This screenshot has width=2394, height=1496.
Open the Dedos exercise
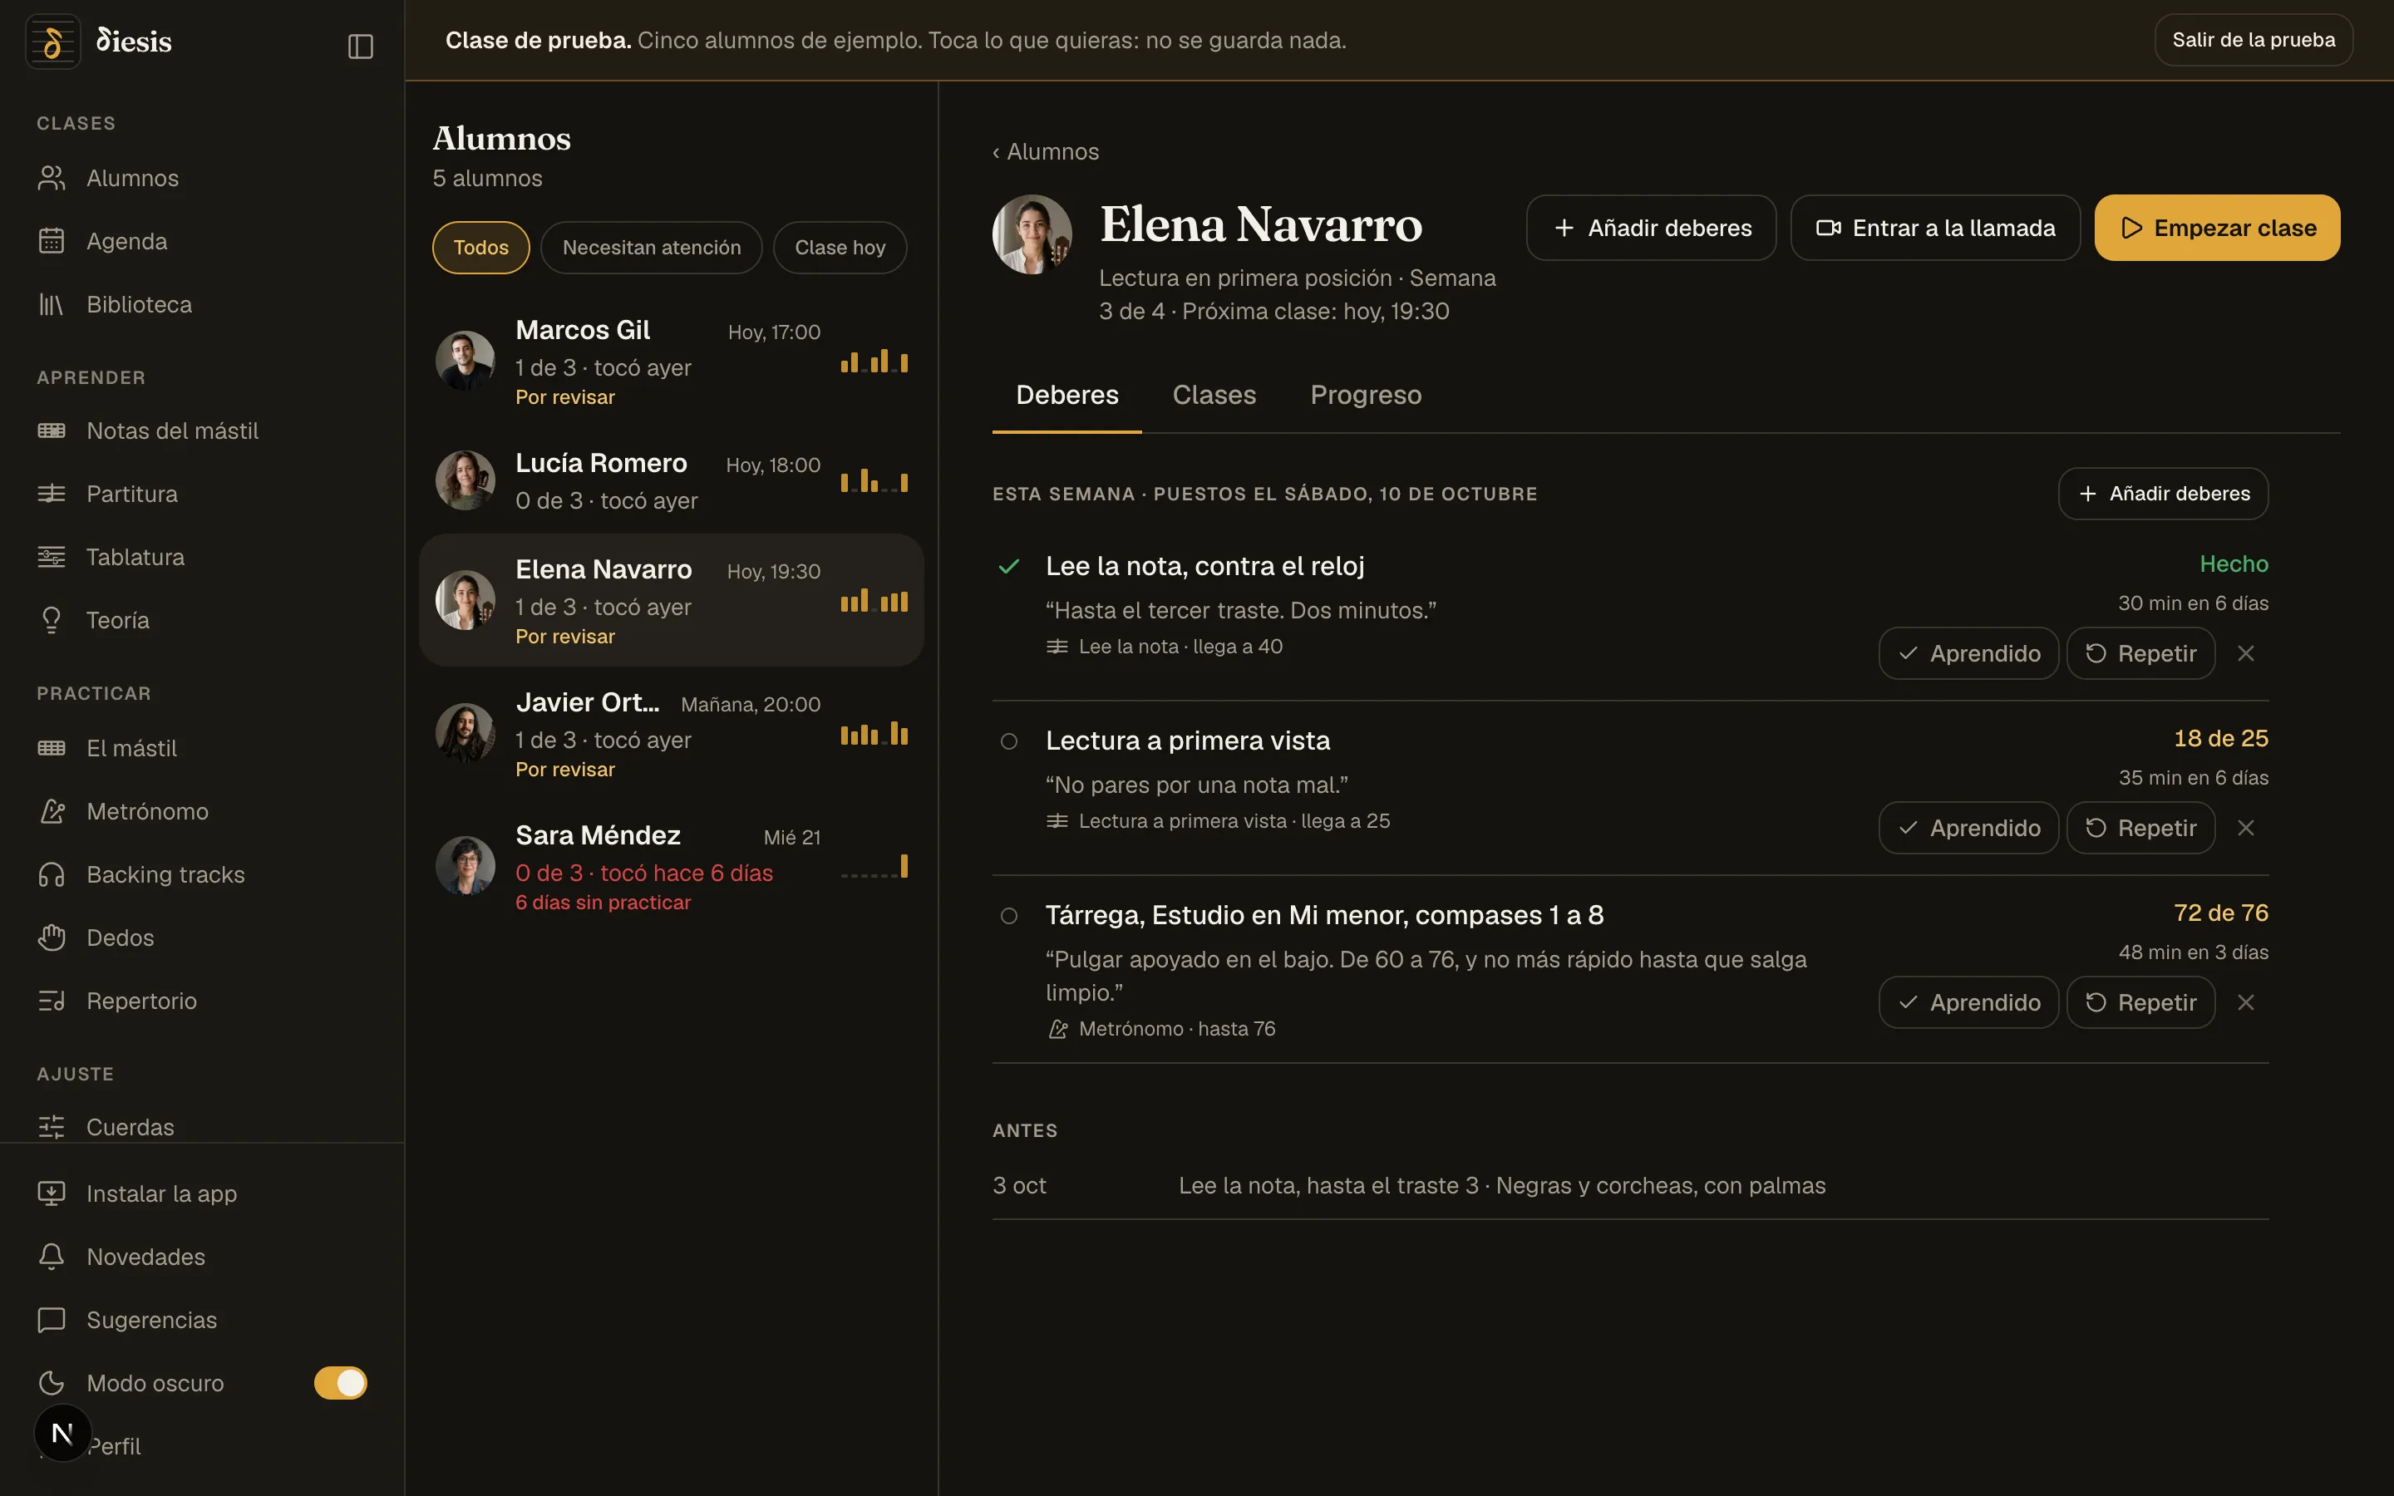(x=202, y=938)
